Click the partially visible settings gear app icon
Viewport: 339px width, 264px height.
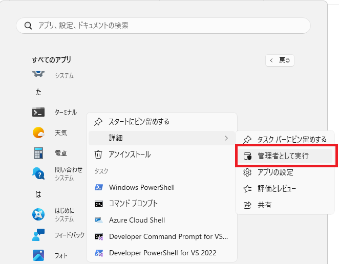click(x=38, y=74)
